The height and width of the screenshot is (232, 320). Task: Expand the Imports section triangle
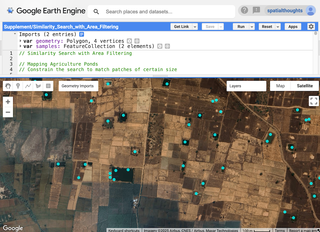point(15,34)
